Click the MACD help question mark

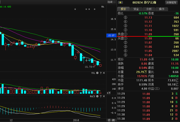pyautogui.click(x=101, y=97)
